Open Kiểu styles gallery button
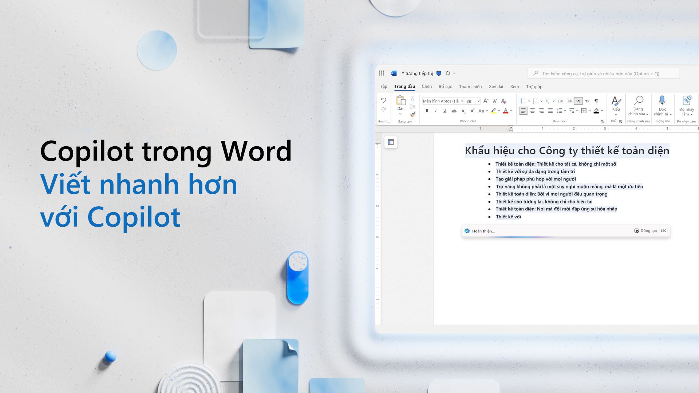 click(616, 106)
